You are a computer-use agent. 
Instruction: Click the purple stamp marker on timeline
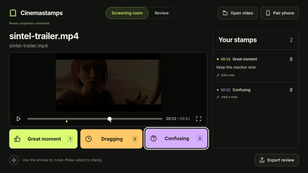[110, 121]
